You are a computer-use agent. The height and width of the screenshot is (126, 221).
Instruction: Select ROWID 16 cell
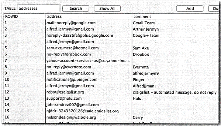(25, 117)
